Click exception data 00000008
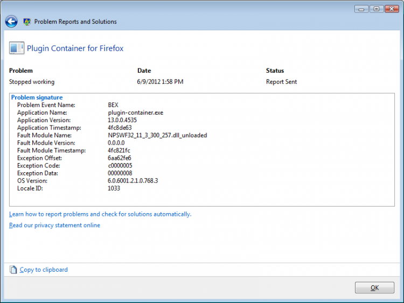404x303 pixels. (x=120, y=173)
